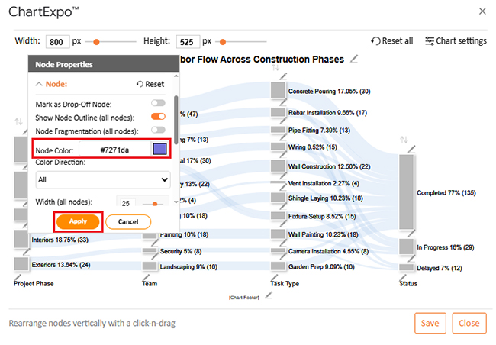
Task: Click the Save button
Action: click(430, 323)
